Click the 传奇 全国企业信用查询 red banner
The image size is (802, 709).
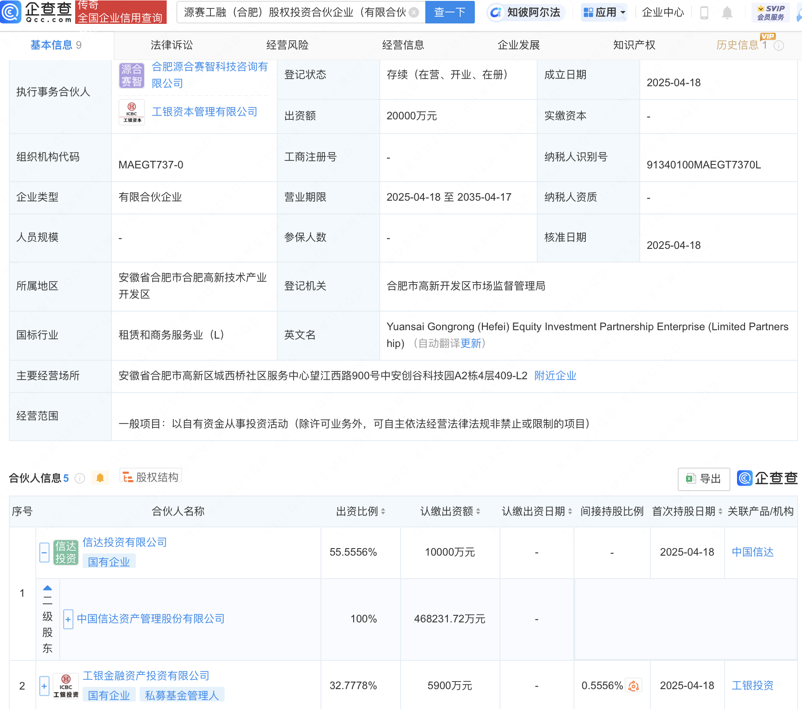click(121, 12)
